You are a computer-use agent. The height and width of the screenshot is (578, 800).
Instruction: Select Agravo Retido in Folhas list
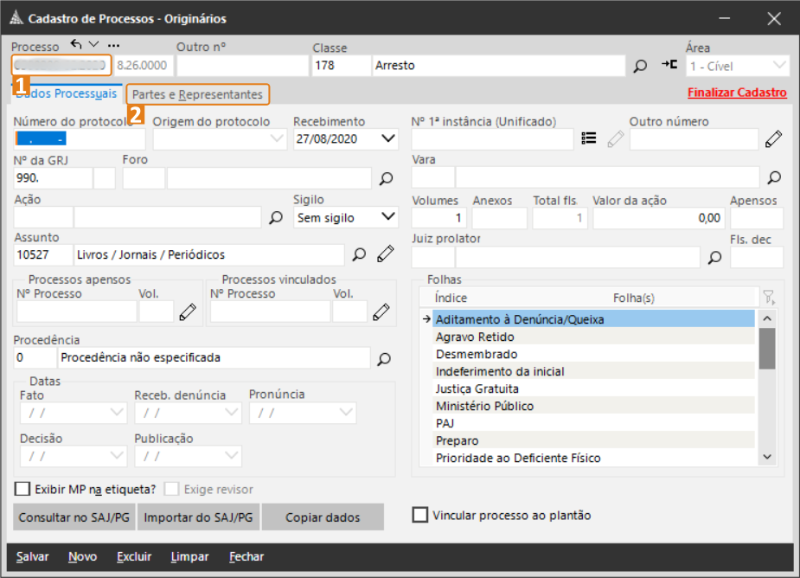[x=593, y=337]
